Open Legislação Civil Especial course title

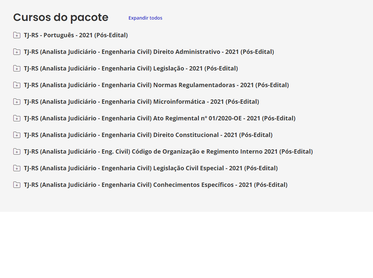(x=150, y=168)
